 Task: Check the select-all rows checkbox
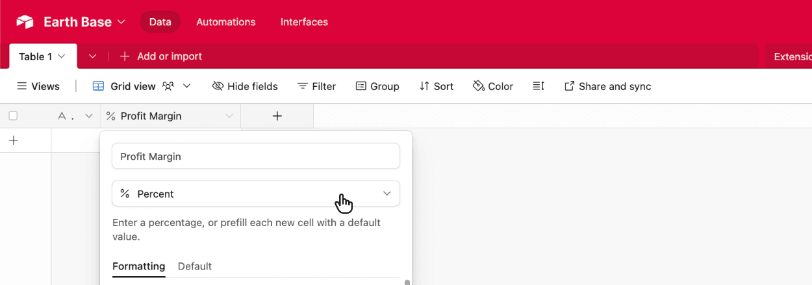click(13, 116)
